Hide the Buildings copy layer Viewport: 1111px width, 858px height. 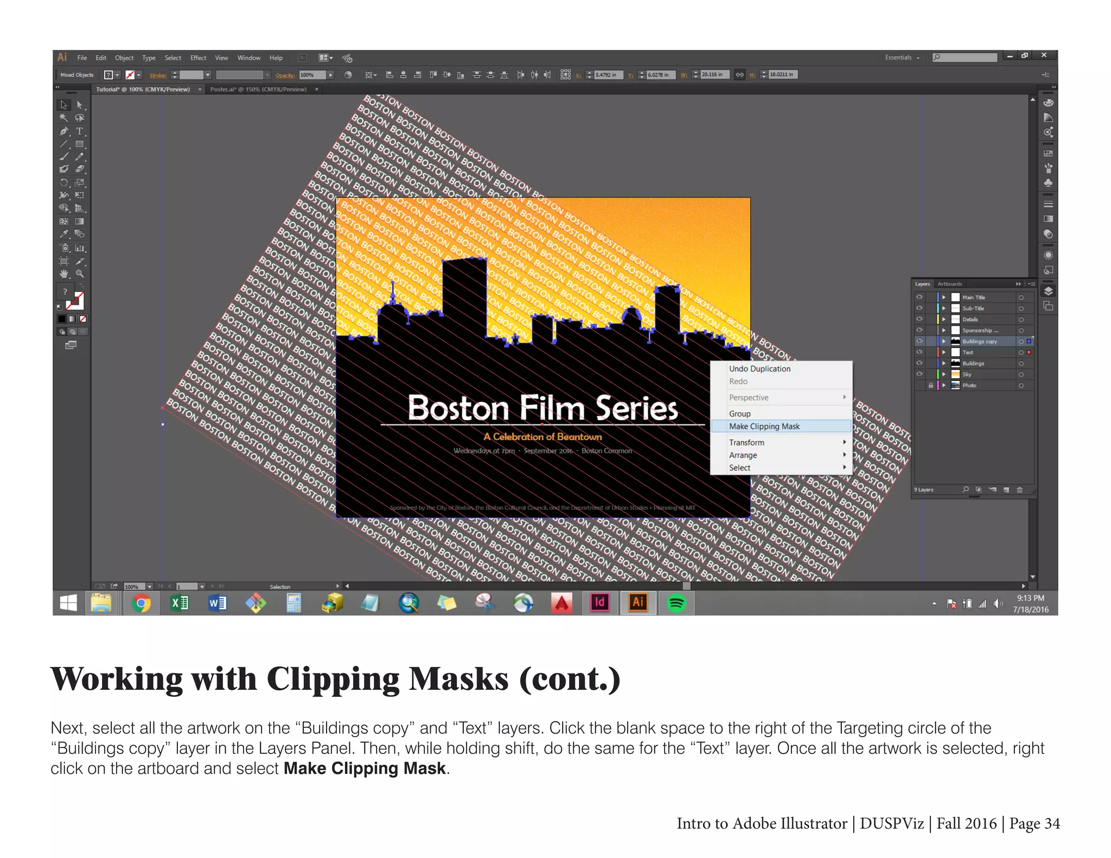(919, 341)
